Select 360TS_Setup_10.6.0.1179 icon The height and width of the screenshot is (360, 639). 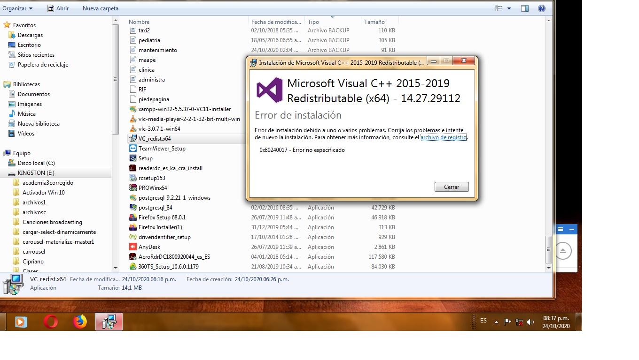coord(133,267)
